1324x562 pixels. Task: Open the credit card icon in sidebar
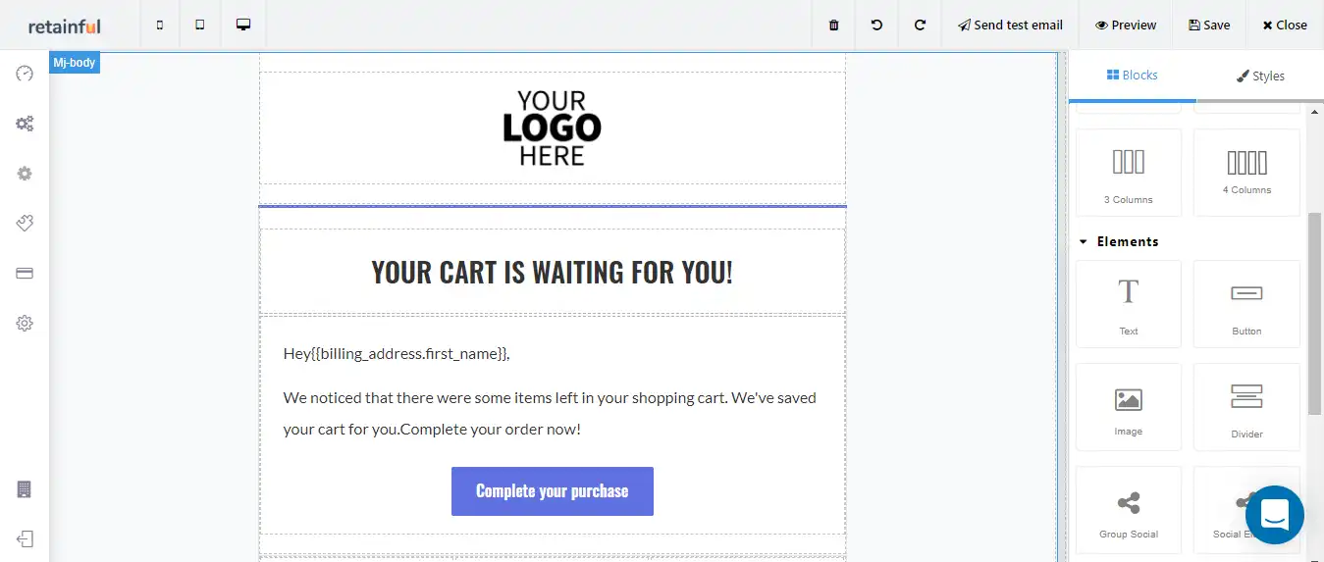coord(25,274)
